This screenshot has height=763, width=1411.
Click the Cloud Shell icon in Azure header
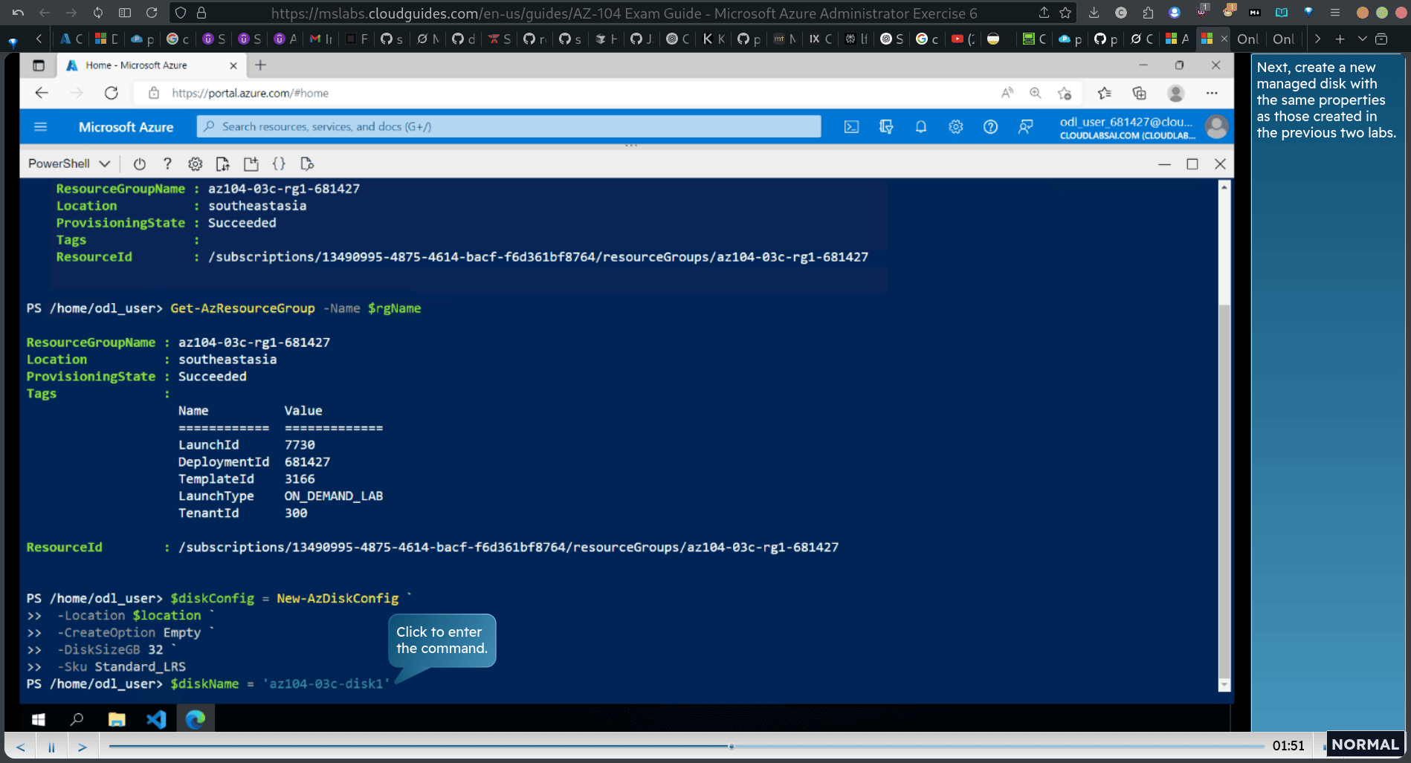click(x=851, y=127)
